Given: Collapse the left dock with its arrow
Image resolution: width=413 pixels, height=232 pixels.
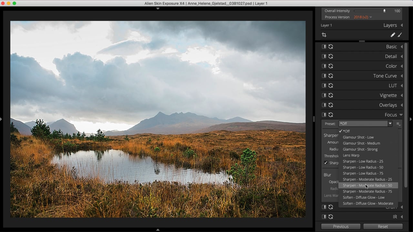Looking at the screenshot, I should pos(1,119).
